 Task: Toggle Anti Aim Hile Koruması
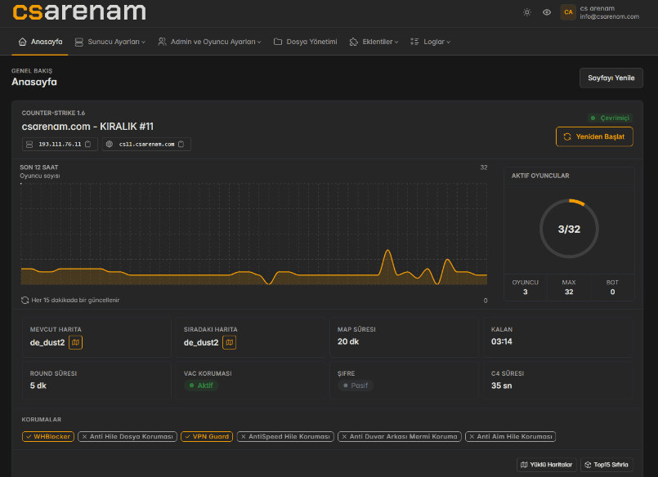click(x=511, y=437)
